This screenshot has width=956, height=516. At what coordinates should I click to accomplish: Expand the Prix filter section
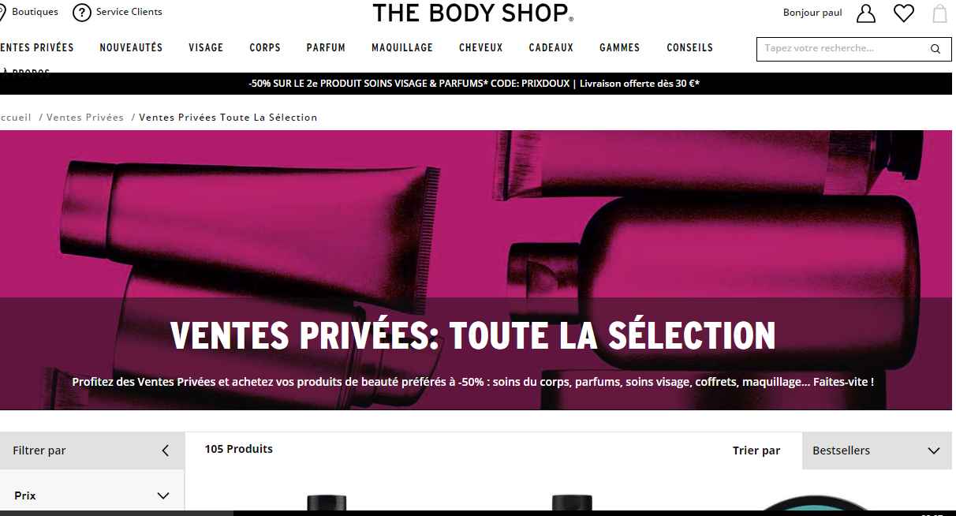point(92,495)
